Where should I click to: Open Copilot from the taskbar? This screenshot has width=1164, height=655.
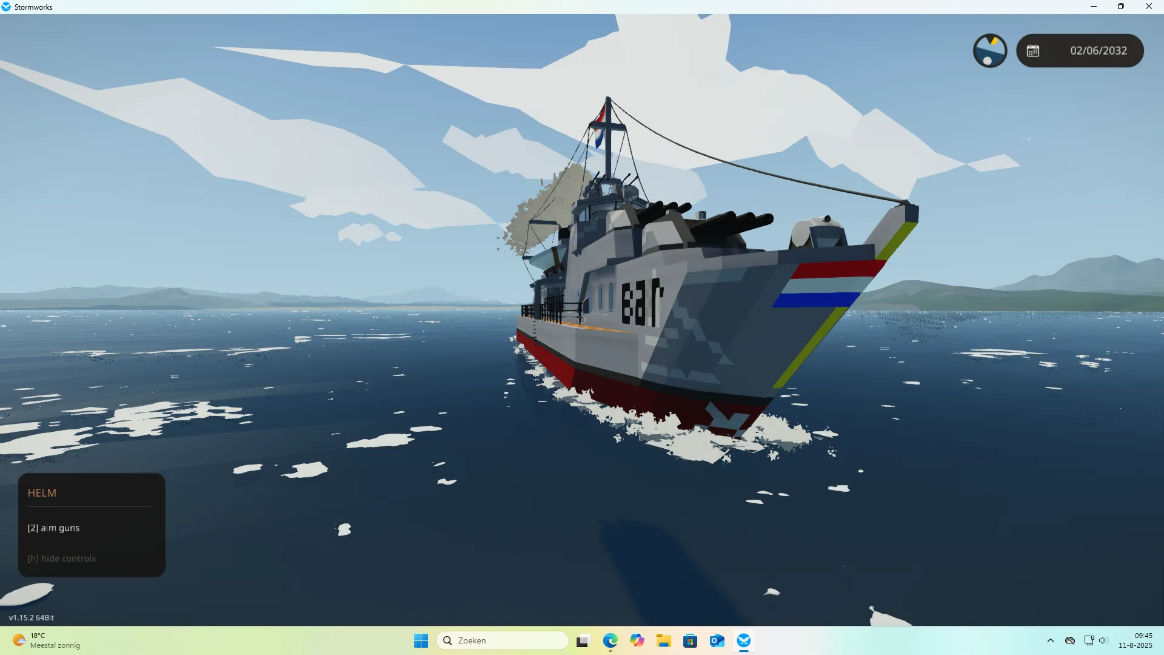[x=637, y=640]
